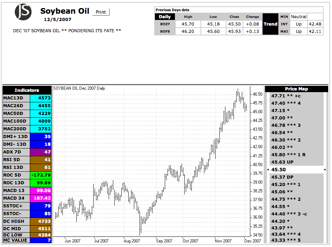Select the BOF8 contract row label
The width and height of the screenshot is (332, 247).
[165, 32]
